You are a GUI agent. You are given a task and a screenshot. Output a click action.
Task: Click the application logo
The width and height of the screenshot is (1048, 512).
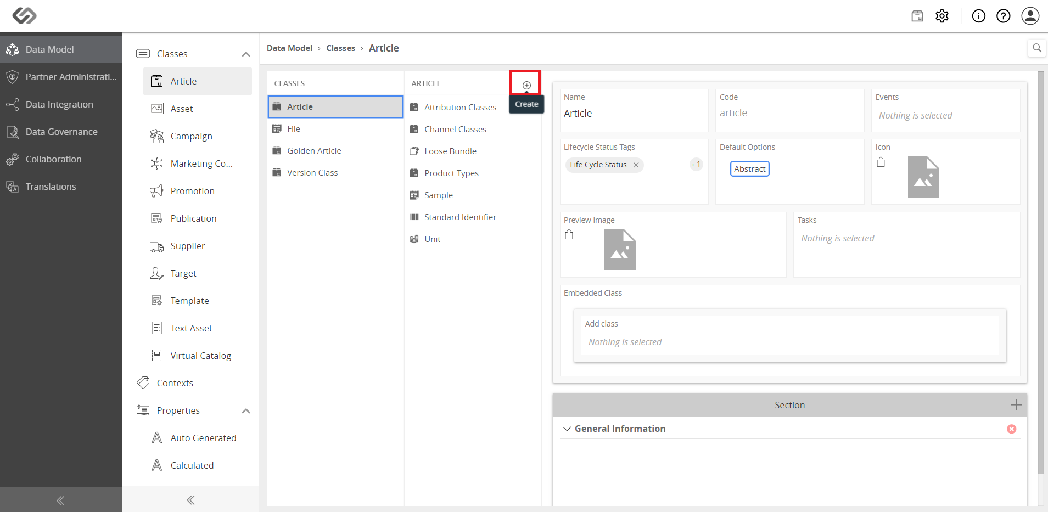click(25, 16)
